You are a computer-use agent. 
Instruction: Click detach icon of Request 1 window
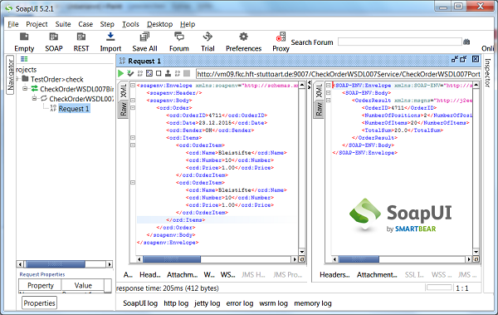(x=455, y=59)
